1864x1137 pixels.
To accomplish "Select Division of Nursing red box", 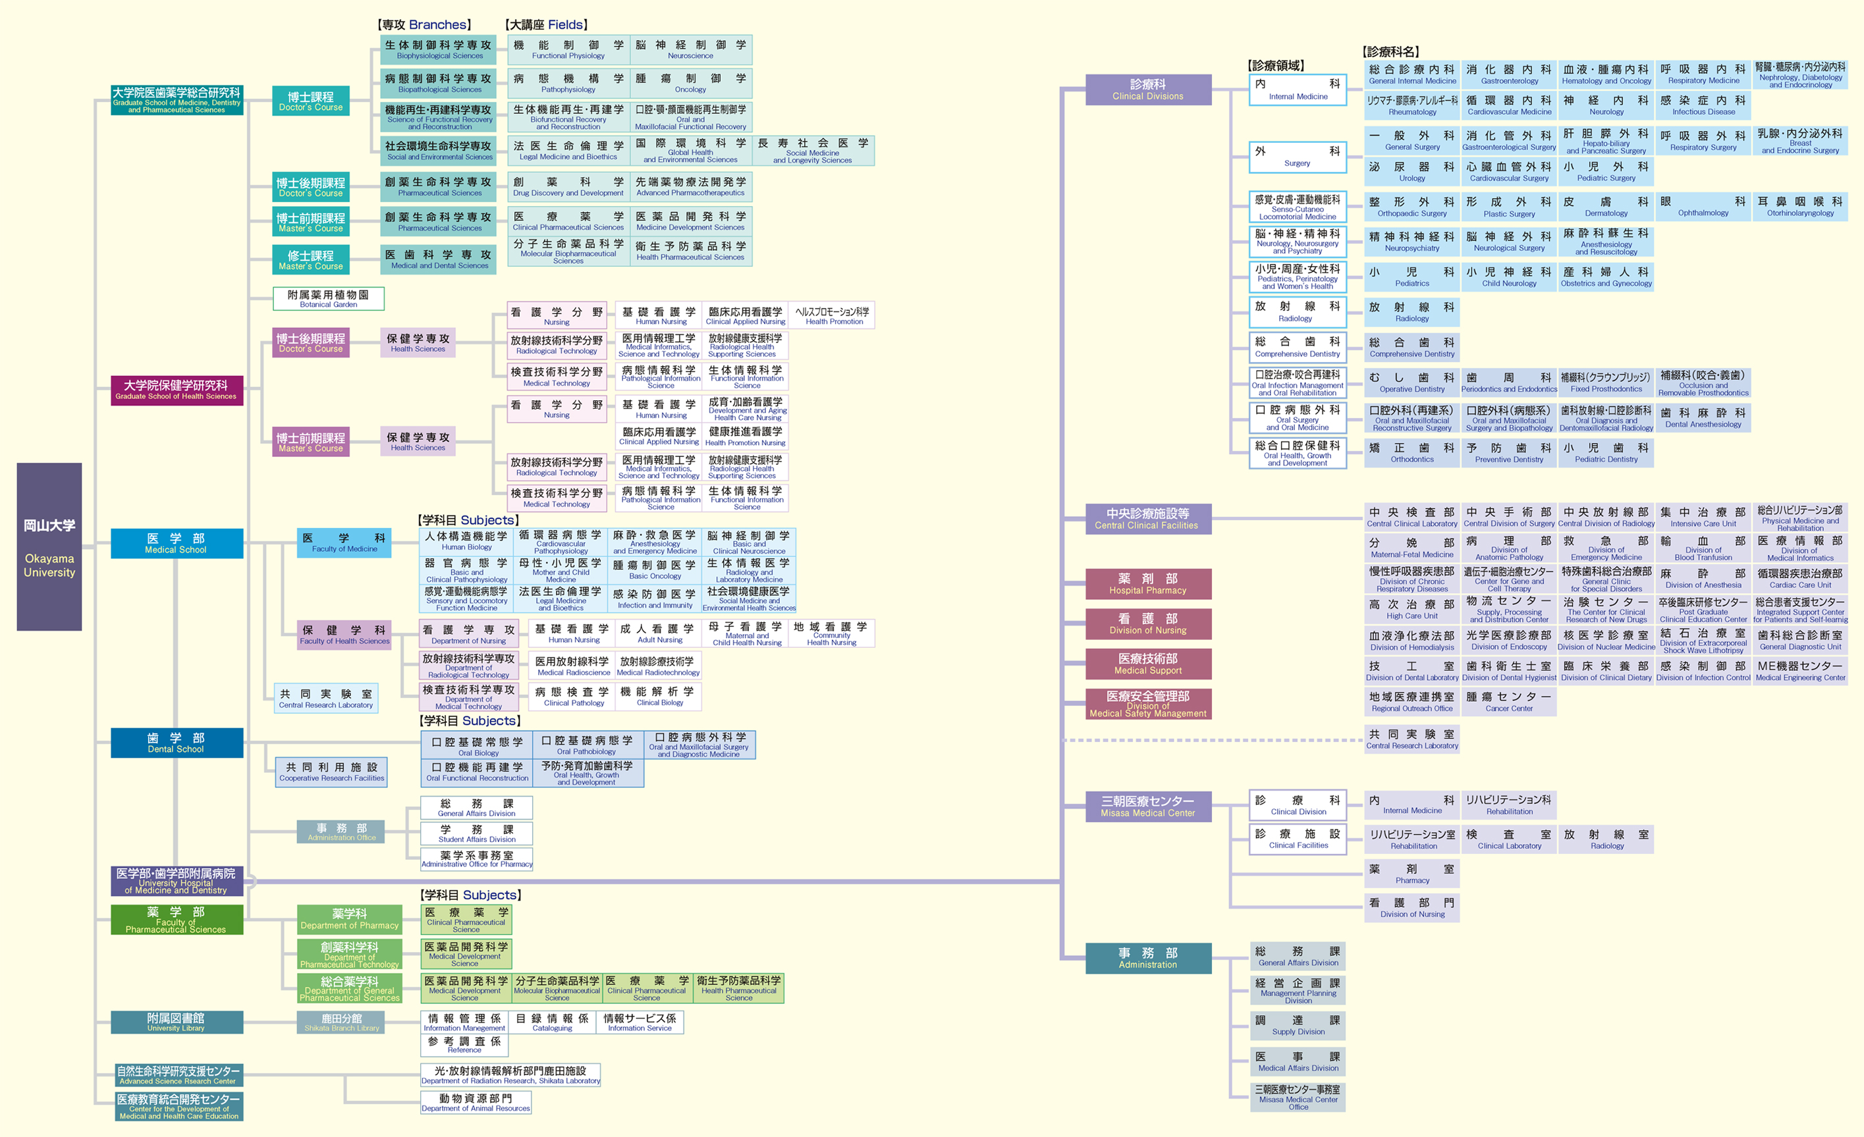I will point(1147,623).
